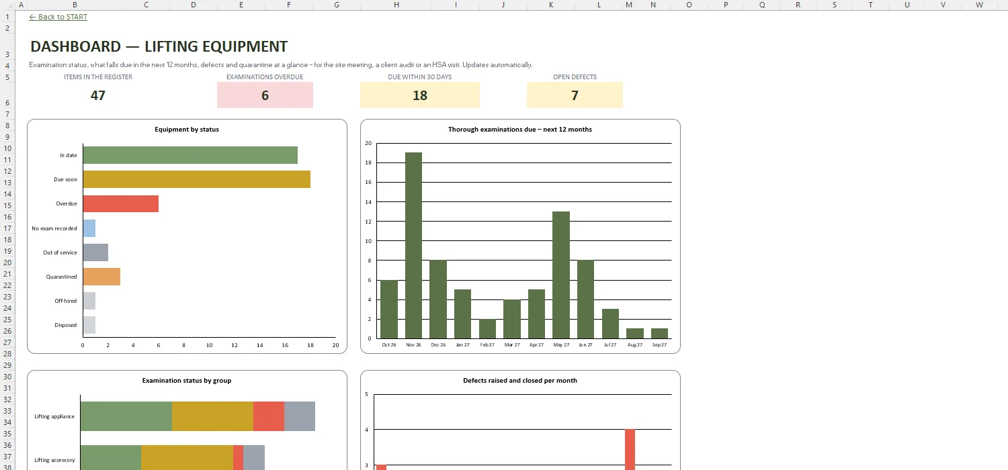Image resolution: width=1008 pixels, height=470 pixels.
Task: Click the Mar 27 column
Action: point(512,319)
